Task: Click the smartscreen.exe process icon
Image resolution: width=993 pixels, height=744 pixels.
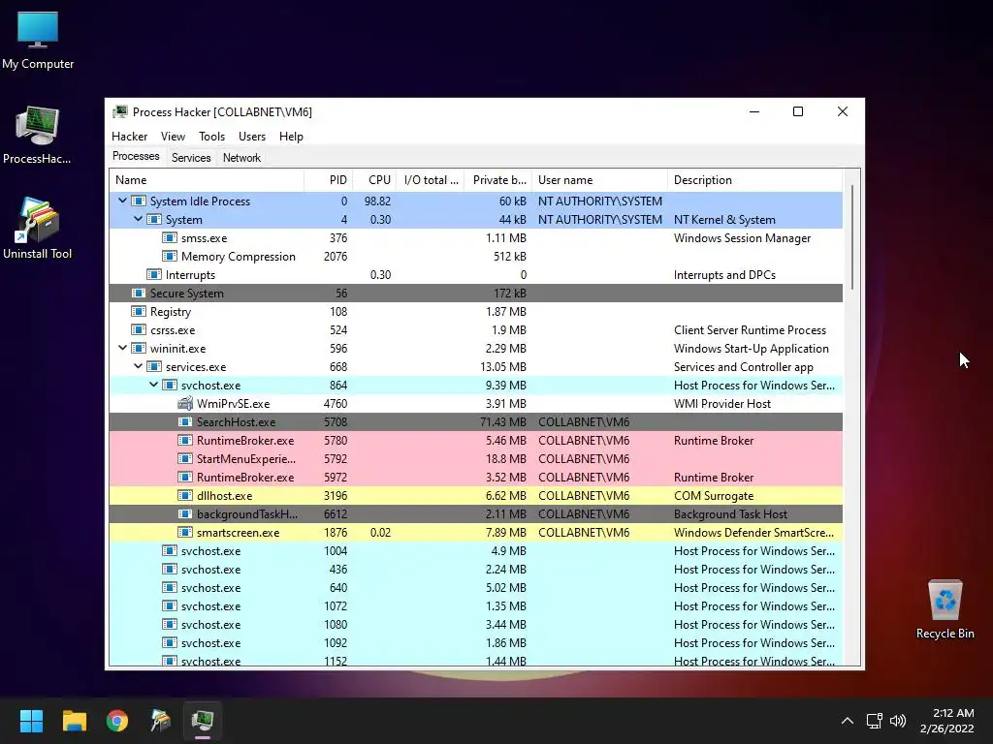Action: pyautogui.click(x=185, y=532)
